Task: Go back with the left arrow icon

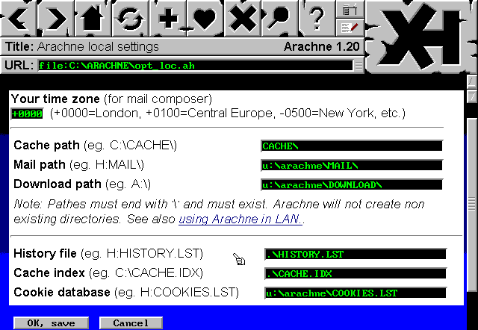Action: point(18,18)
